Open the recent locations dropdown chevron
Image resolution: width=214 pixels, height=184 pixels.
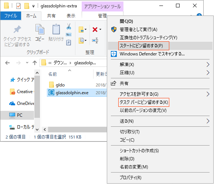coord(27,63)
